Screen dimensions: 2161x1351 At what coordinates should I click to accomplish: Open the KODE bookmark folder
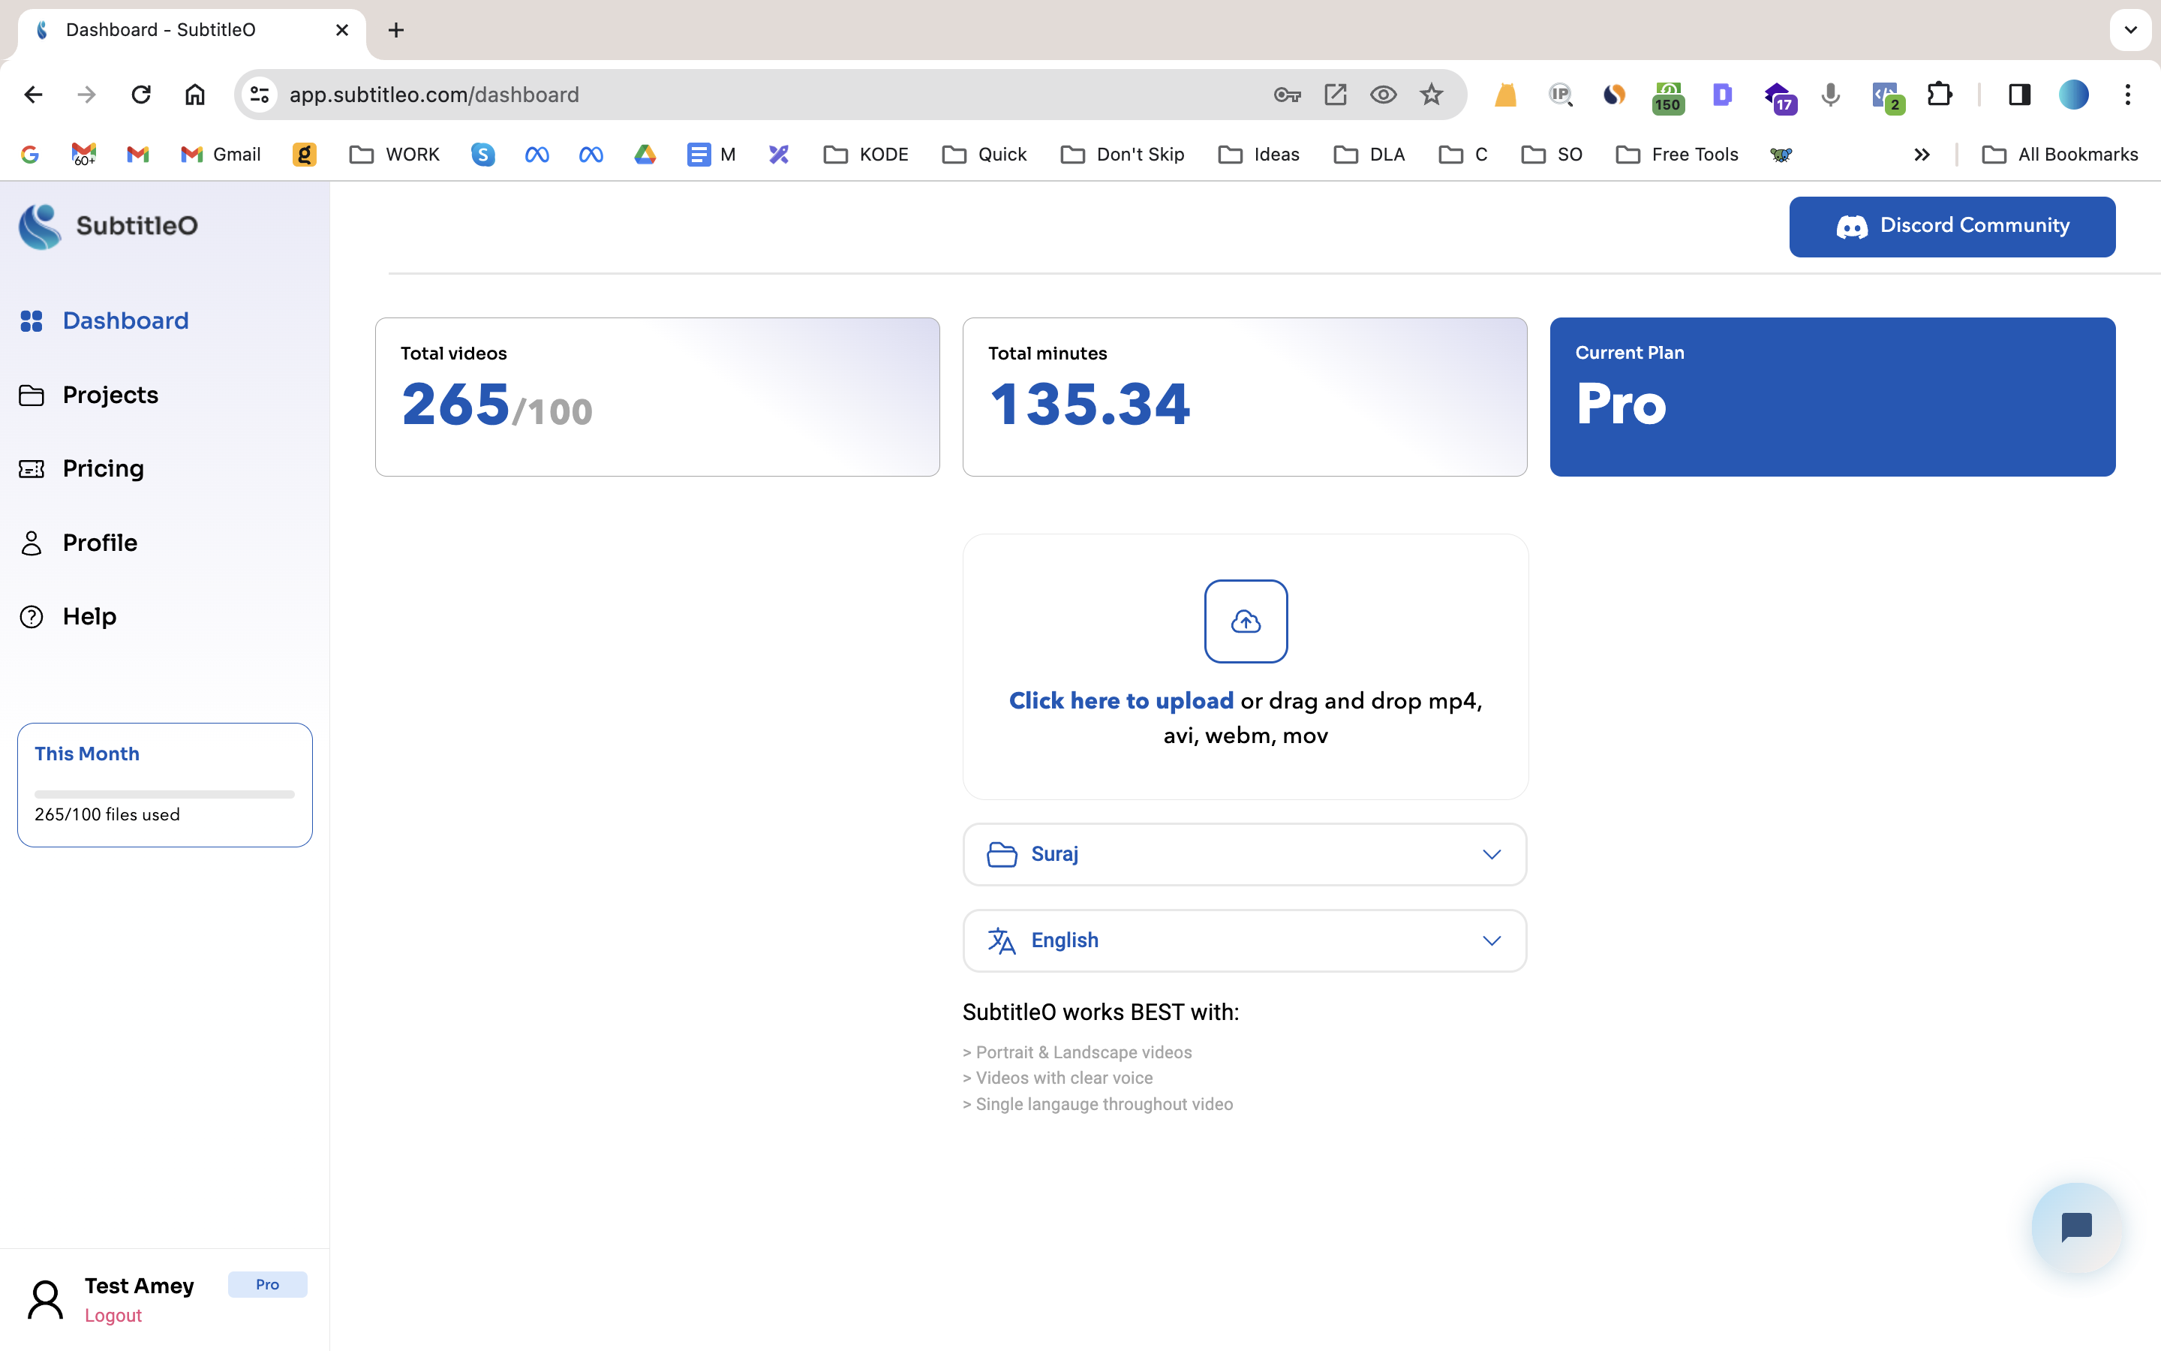[x=866, y=155]
